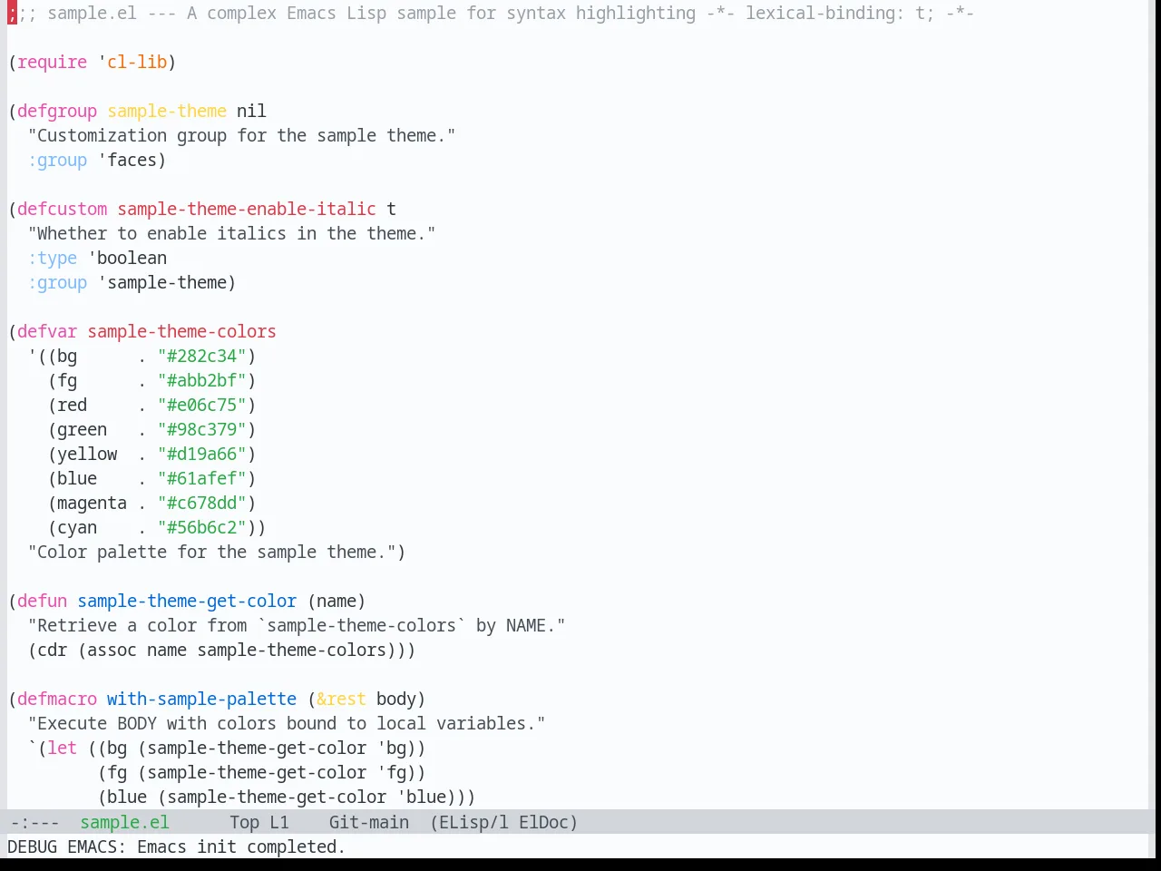Screen dimensions: 1161x871
Task: Click the 'lexical-binding' text in header comment
Action: pos(820,13)
